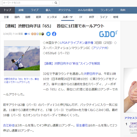Image resolution: width=137 pixels, height=137 pixels.
Task: Open LPGAドライブオン選手権 link
Action: (x=76, y=43)
